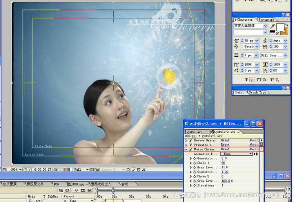Expand the Remove Grain effect
294x202 pixels.
186,140
